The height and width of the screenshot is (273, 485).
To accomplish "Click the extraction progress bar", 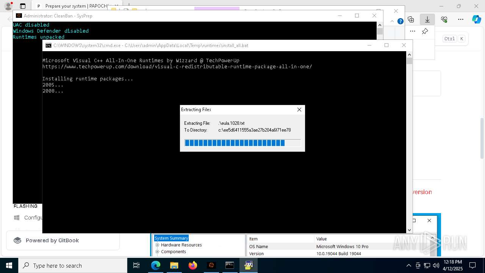I will tap(242, 143).
